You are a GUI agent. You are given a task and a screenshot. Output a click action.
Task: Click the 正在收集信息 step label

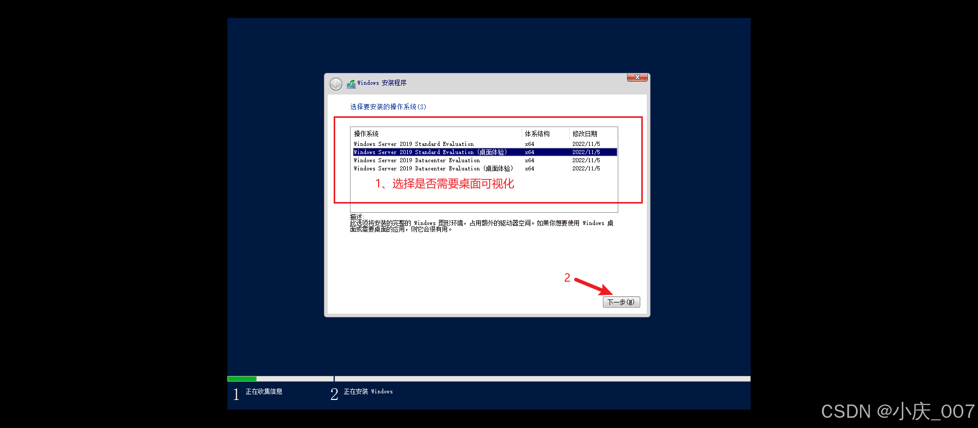pyautogui.click(x=264, y=392)
